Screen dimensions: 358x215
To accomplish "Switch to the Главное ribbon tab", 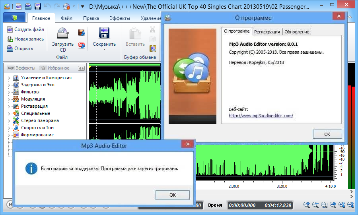I will (x=41, y=18).
